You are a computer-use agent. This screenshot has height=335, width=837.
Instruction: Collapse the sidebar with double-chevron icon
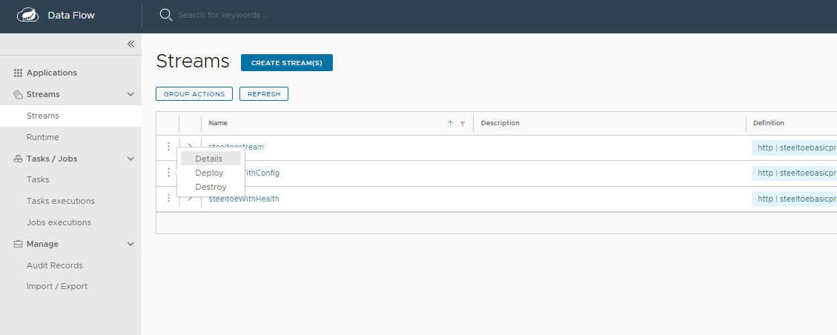pos(130,44)
